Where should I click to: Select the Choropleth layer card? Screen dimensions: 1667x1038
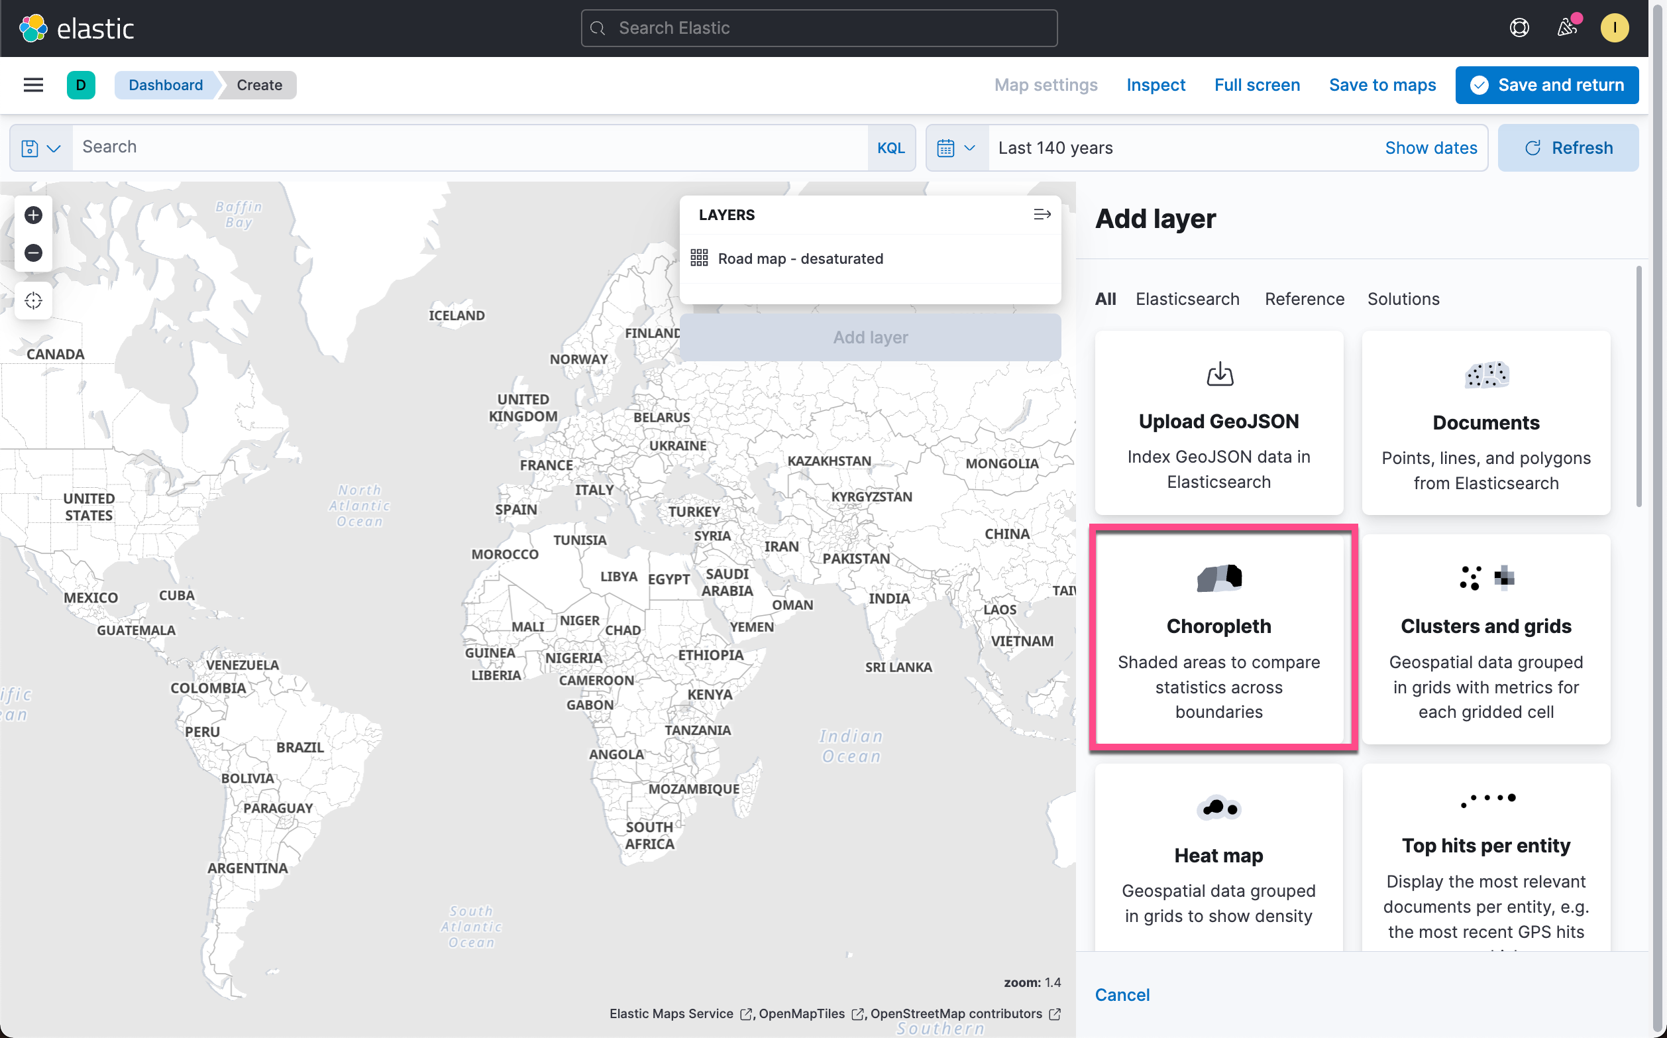[x=1218, y=638]
